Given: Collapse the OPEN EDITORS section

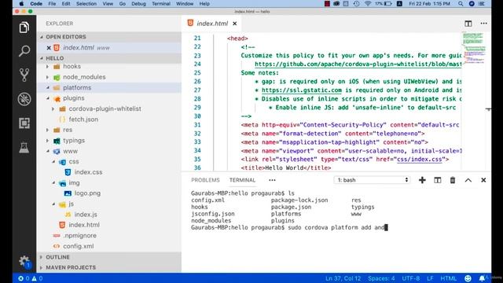Looking at the screenshot, I should coord(108,37).
